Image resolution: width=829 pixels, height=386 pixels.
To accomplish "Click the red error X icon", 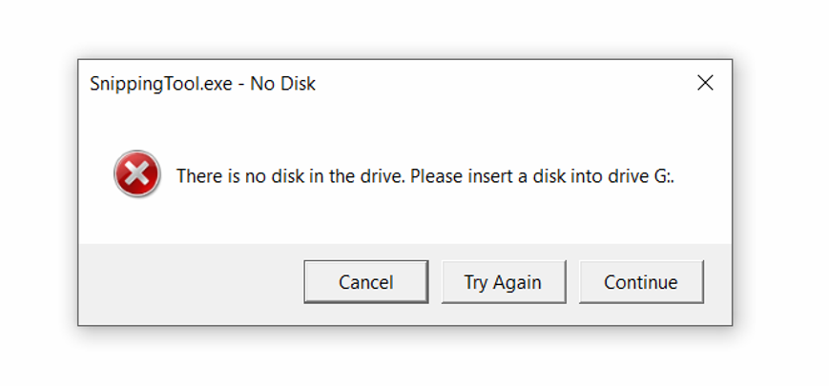I will coord(137,173).
